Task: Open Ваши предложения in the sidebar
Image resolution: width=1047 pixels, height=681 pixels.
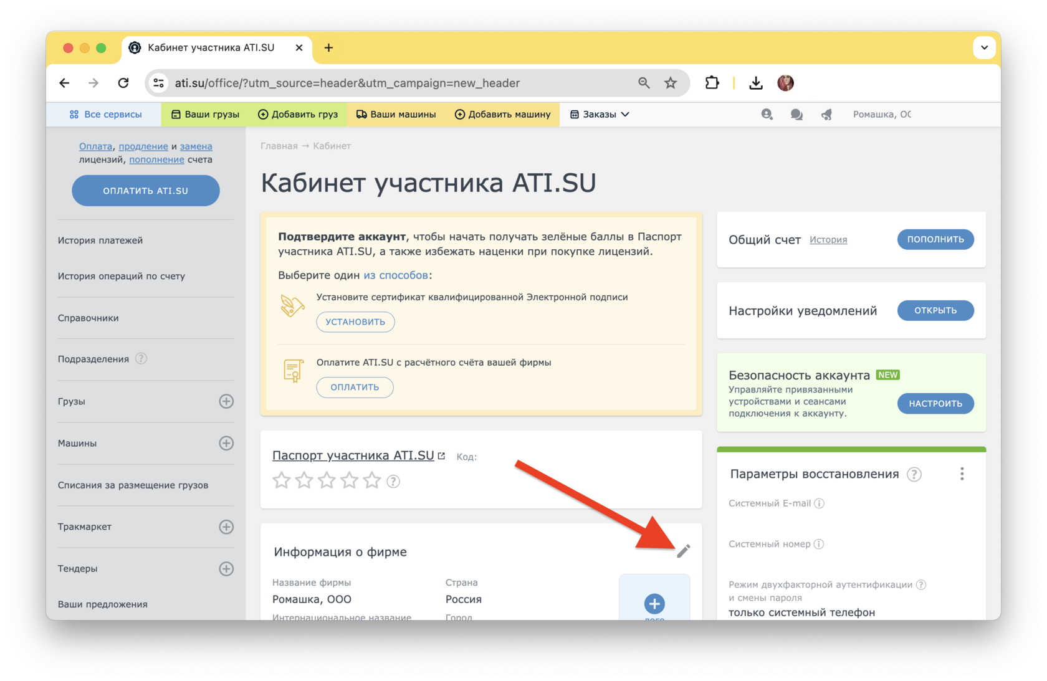Action: pos(103,604)
